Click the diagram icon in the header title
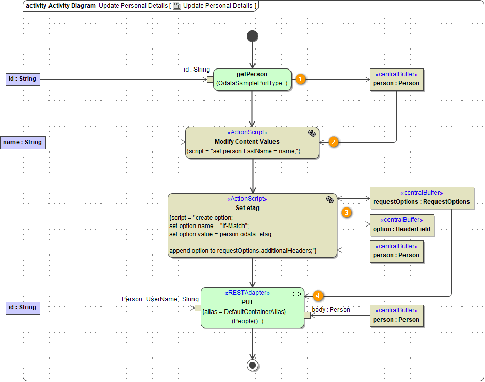 point(176,6)
